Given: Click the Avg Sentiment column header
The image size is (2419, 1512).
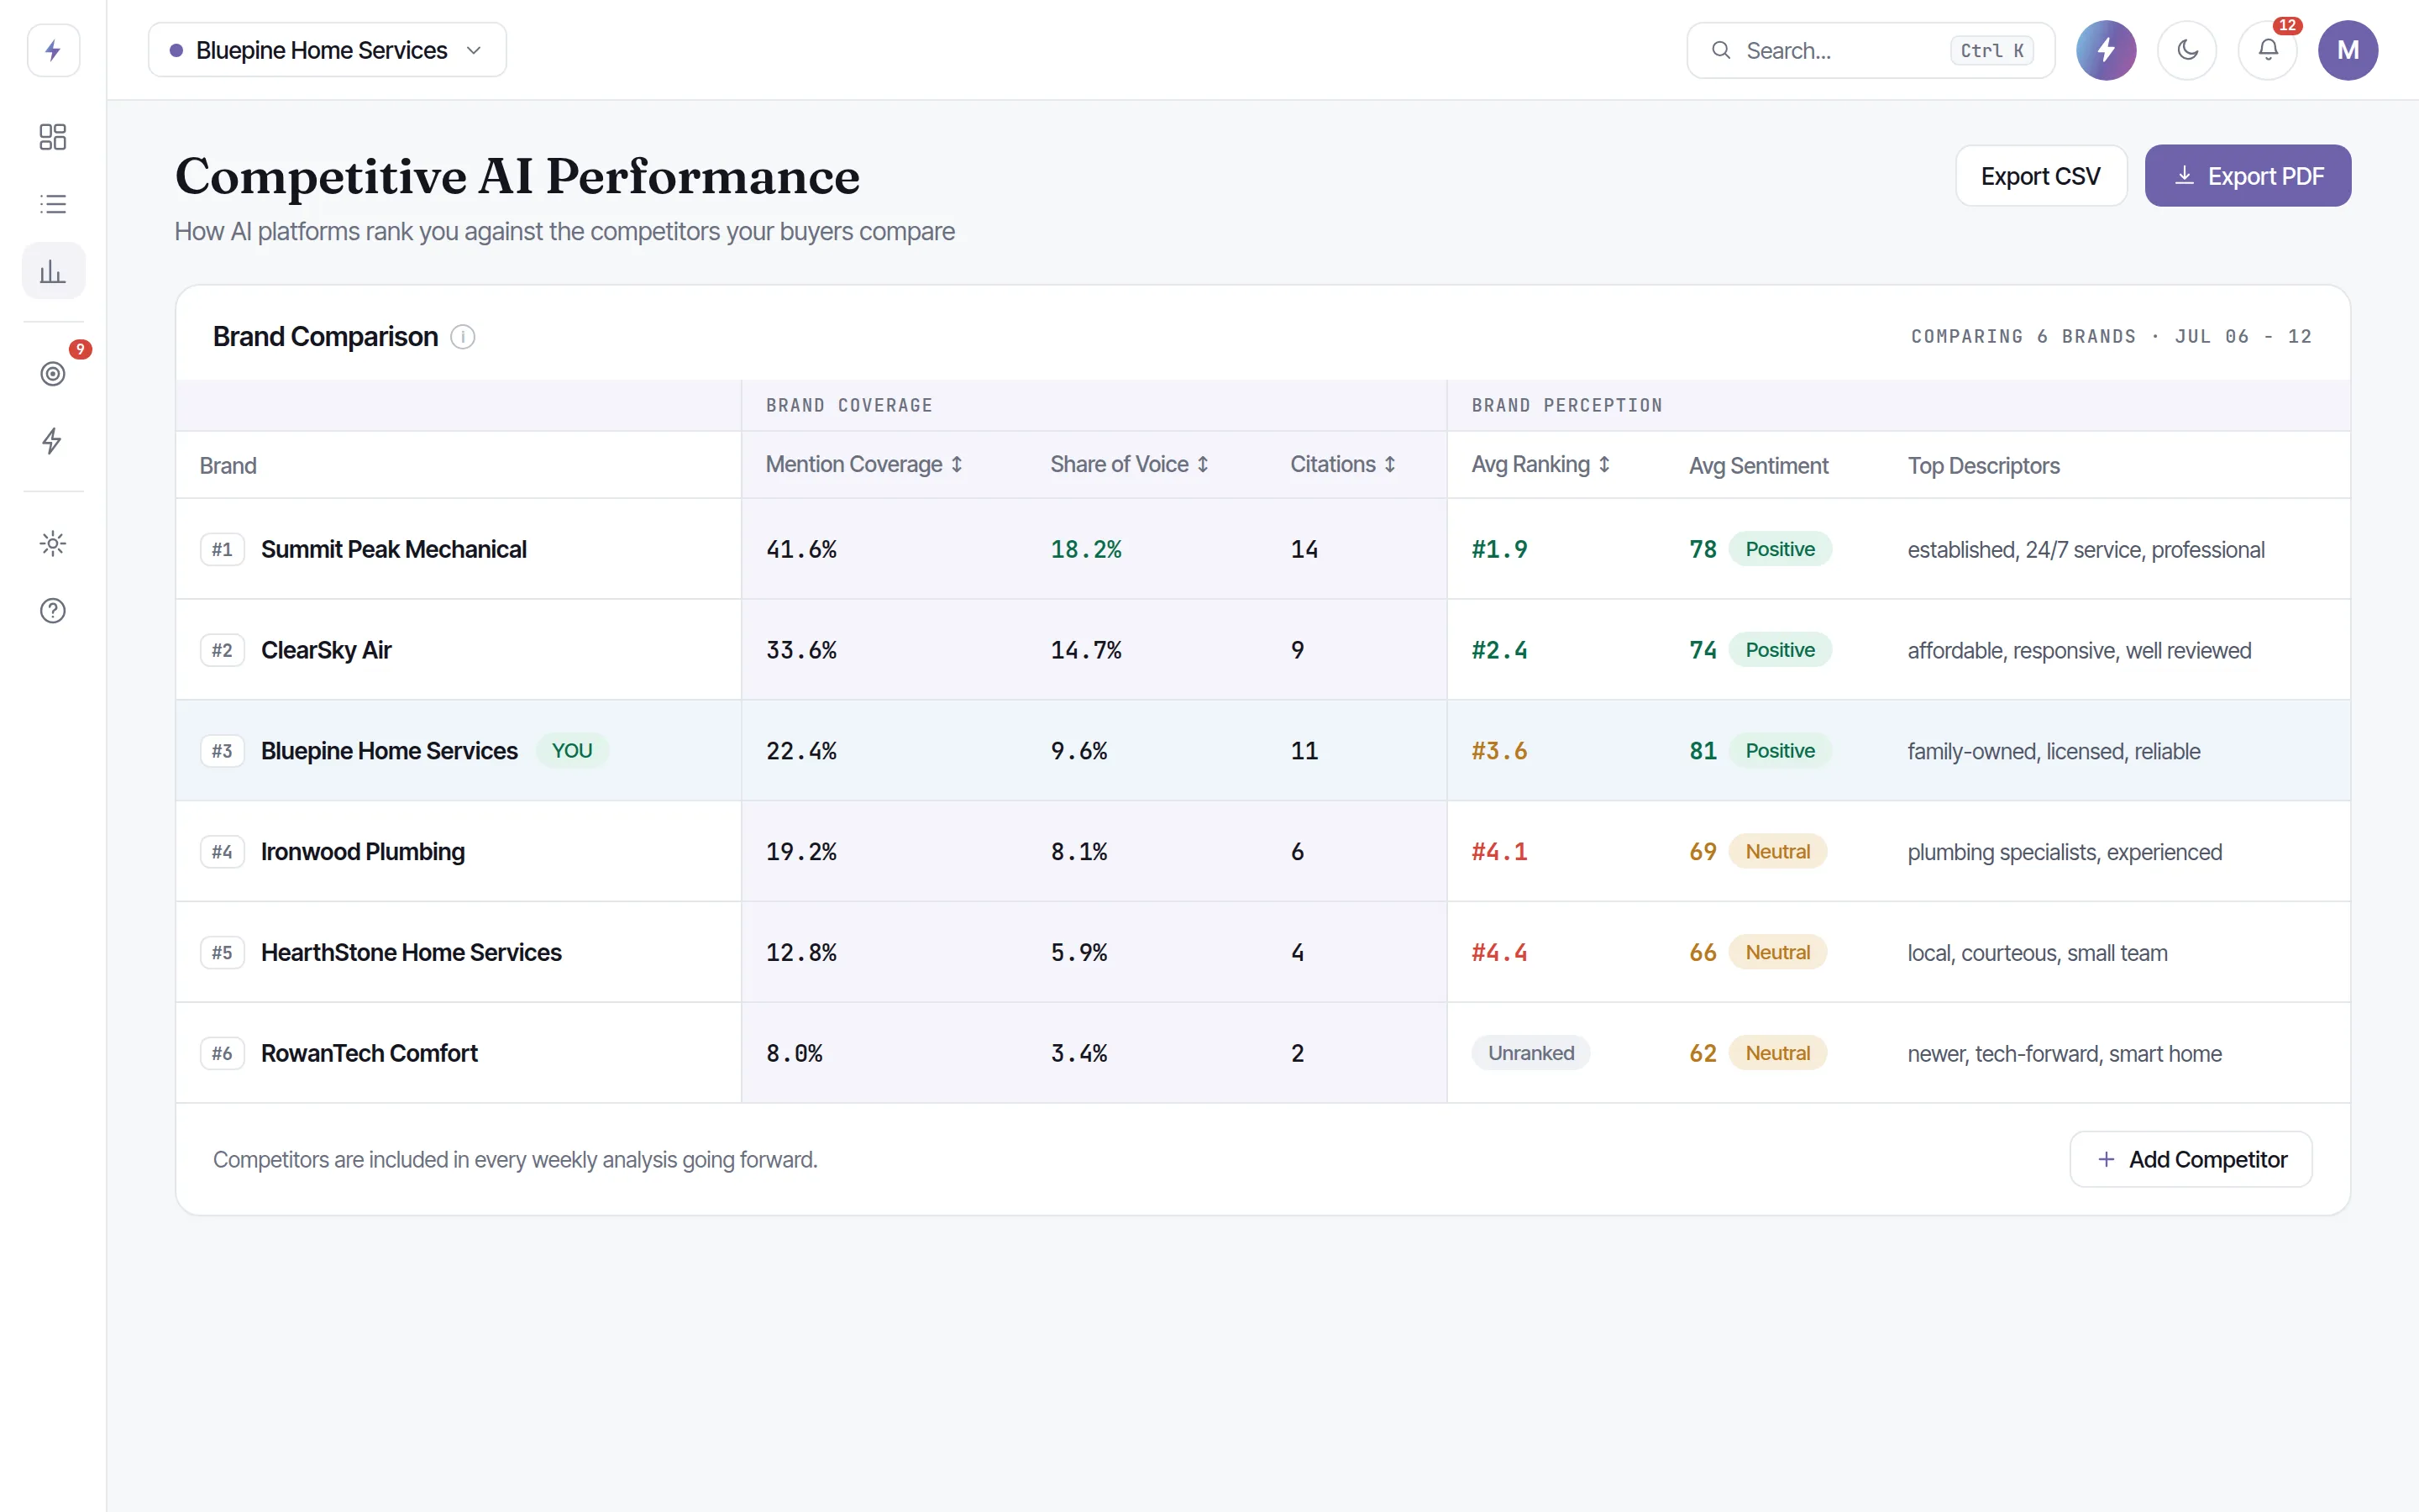Looking at the screenshot, I should coord(1758,466).
